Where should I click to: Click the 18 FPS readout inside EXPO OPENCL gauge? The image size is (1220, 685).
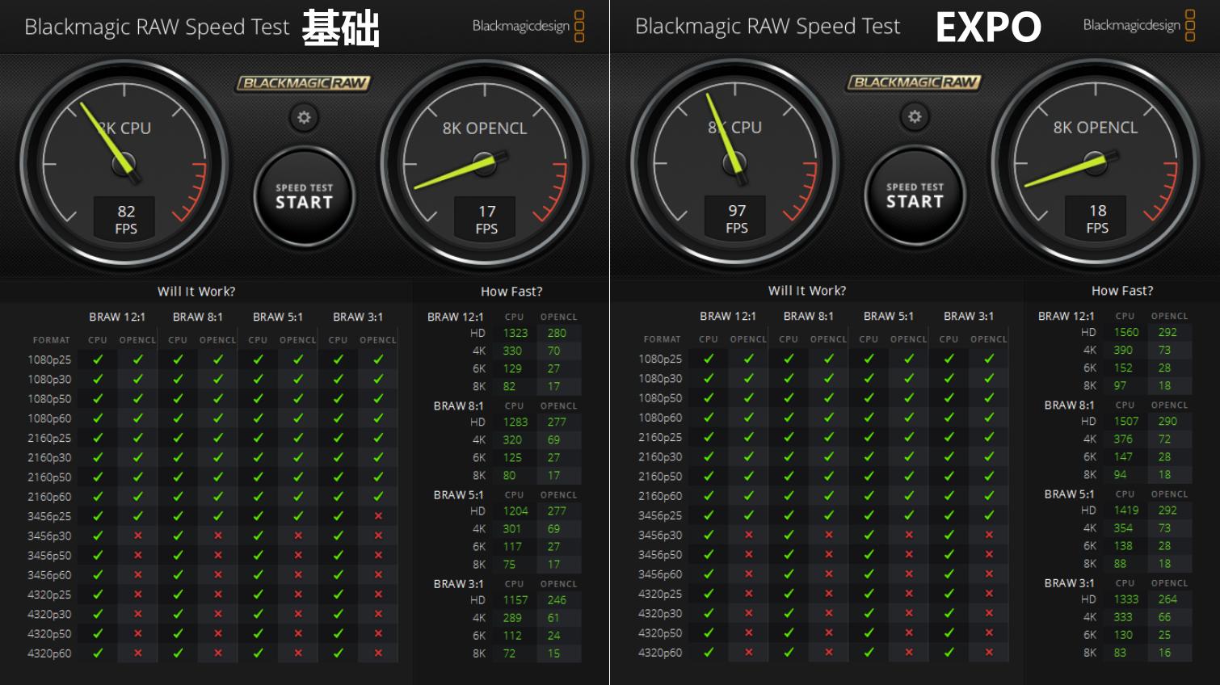tap(1097, 218)
